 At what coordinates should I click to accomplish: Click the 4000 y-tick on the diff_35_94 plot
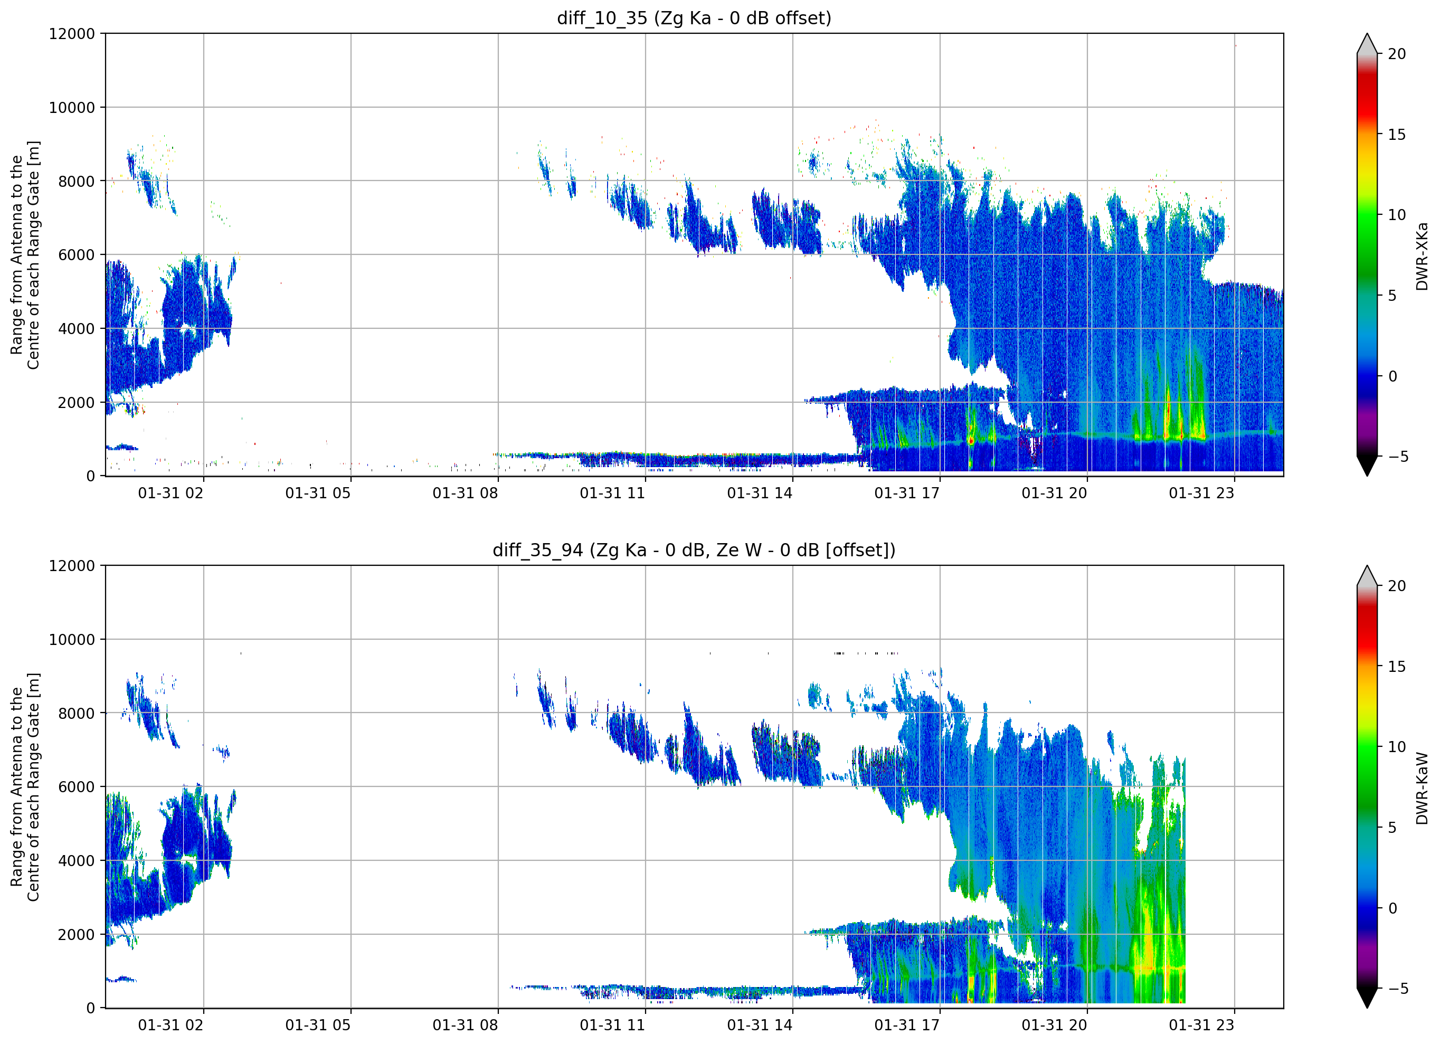point(76,860)
